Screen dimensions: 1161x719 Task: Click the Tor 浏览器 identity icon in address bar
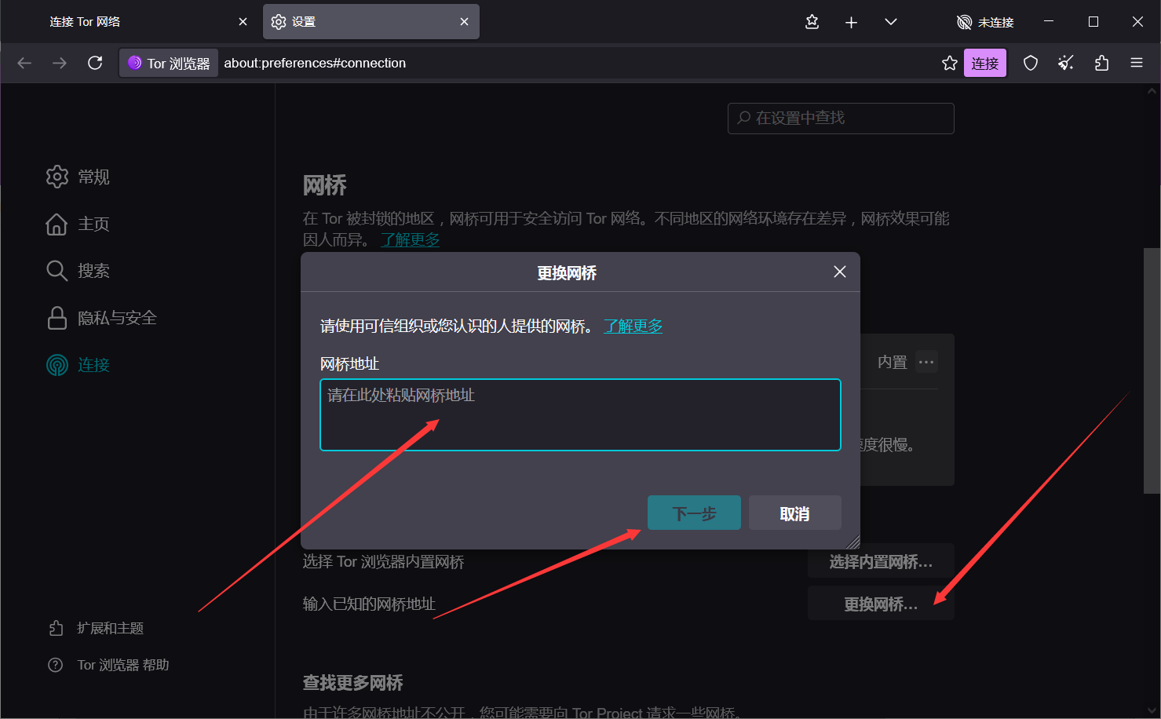click(169, 63)
